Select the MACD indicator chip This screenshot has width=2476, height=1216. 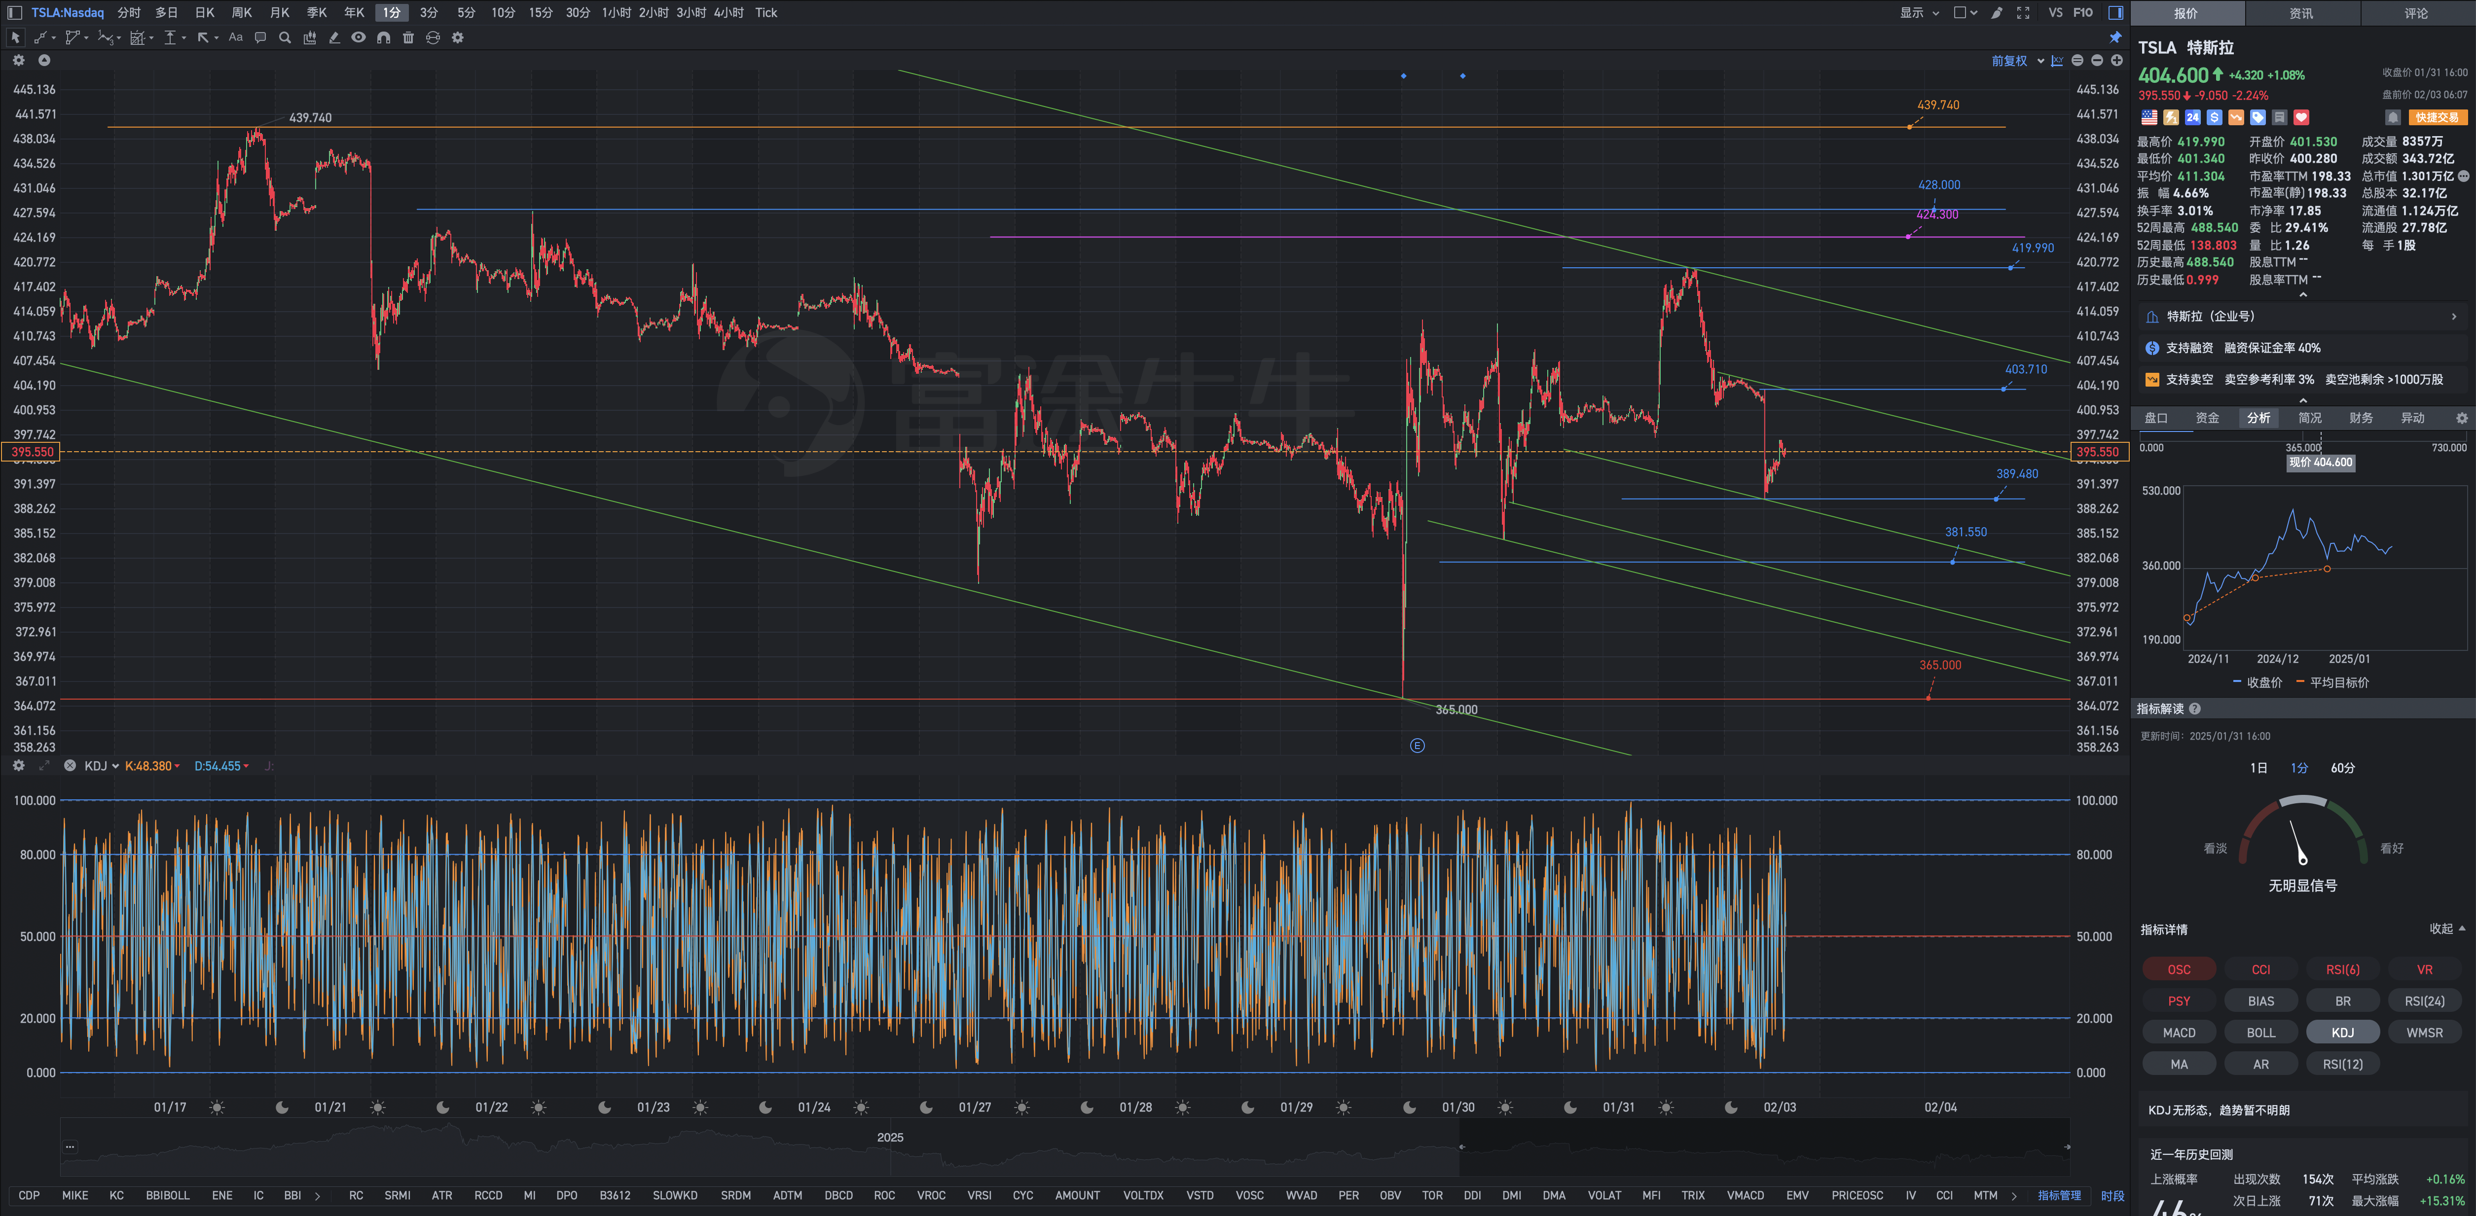(x=2179, y=1033)
